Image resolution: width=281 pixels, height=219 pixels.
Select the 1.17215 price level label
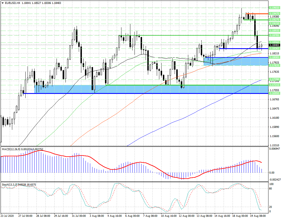click(274, 85)
